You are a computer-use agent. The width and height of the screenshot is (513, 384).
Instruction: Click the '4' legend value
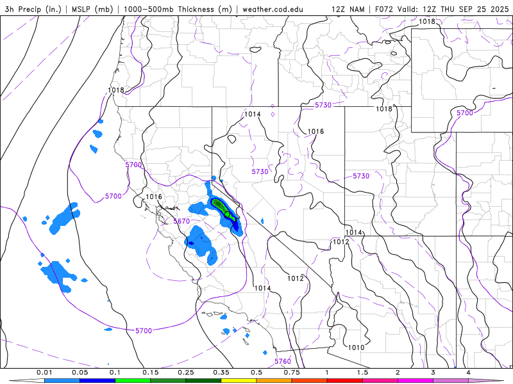pos(469,372)
